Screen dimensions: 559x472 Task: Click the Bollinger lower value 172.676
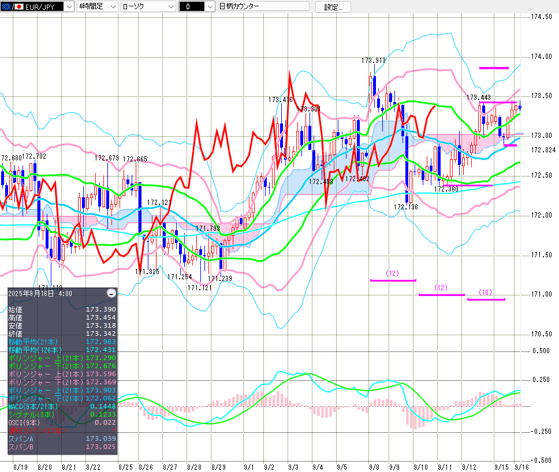[101, 366]
